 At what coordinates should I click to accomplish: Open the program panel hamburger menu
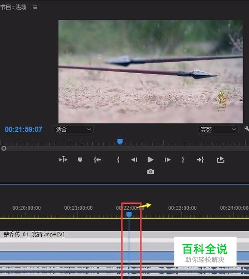(35, 7)
